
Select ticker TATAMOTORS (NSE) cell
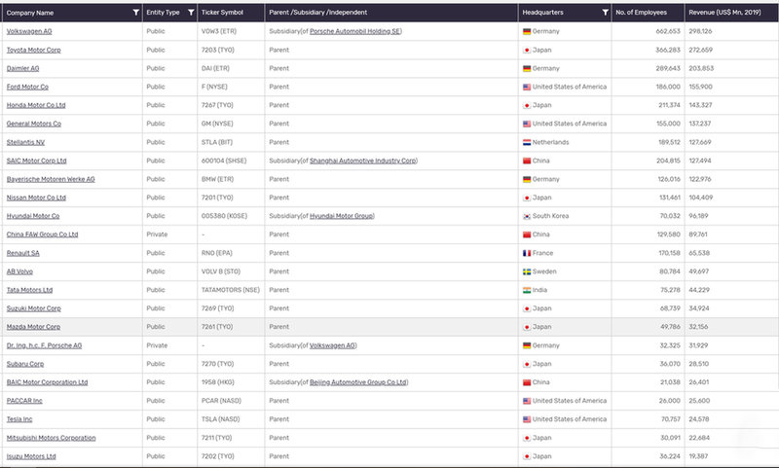point(231,290)
